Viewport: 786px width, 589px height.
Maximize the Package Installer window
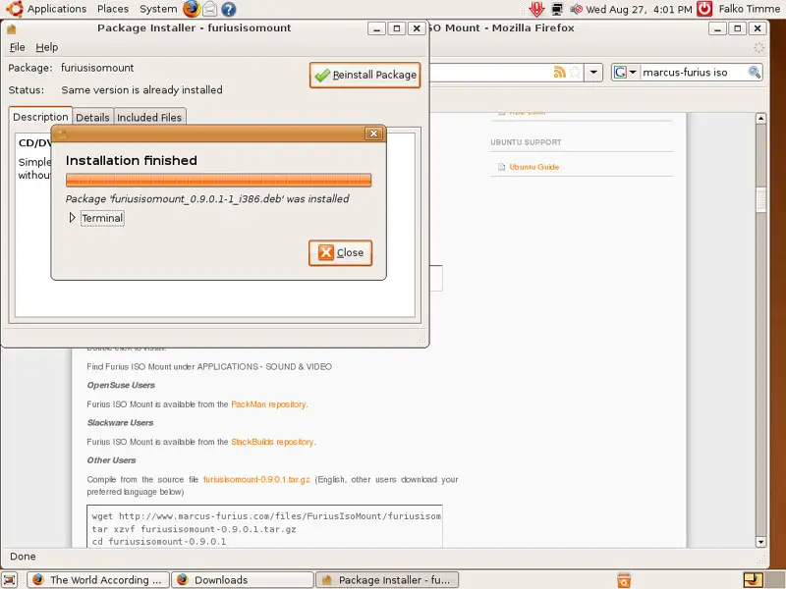tap(397, 28)
